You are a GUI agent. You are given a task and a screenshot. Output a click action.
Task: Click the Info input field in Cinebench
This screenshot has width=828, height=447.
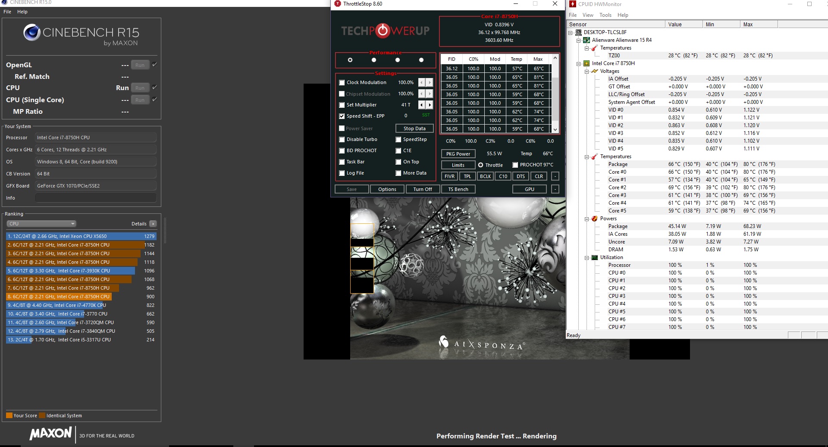95,198
